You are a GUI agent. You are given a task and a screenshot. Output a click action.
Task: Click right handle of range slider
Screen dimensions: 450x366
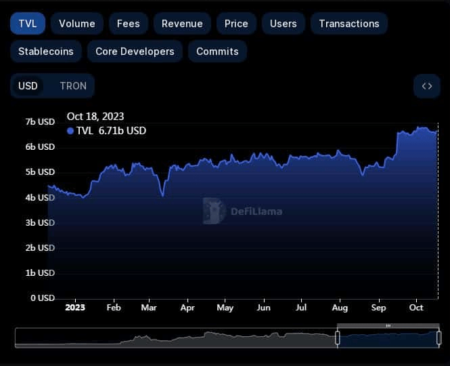(x=438, y=338)
